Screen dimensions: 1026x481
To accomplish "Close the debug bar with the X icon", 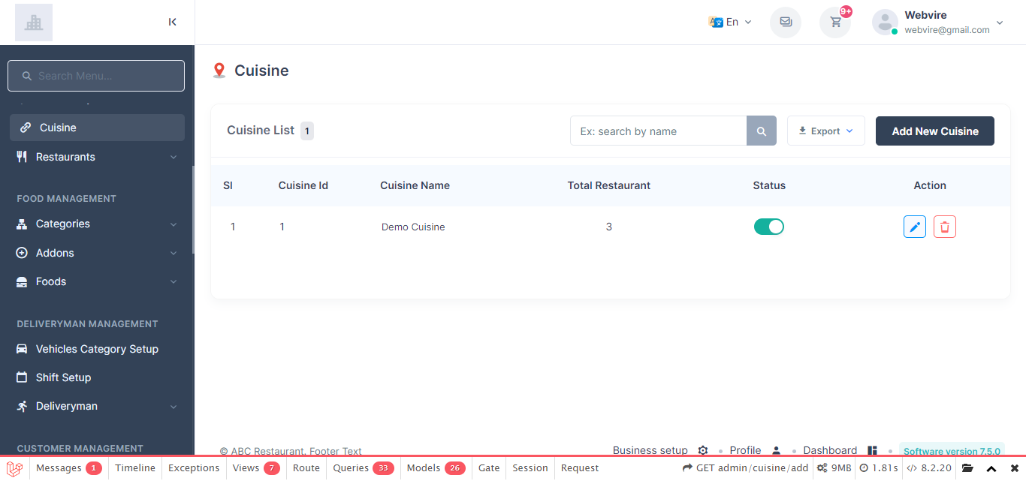I will [1014, 468].
